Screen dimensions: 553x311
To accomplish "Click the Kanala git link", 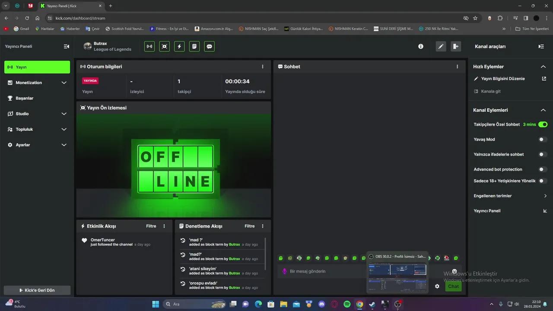I will coord(487,91).
